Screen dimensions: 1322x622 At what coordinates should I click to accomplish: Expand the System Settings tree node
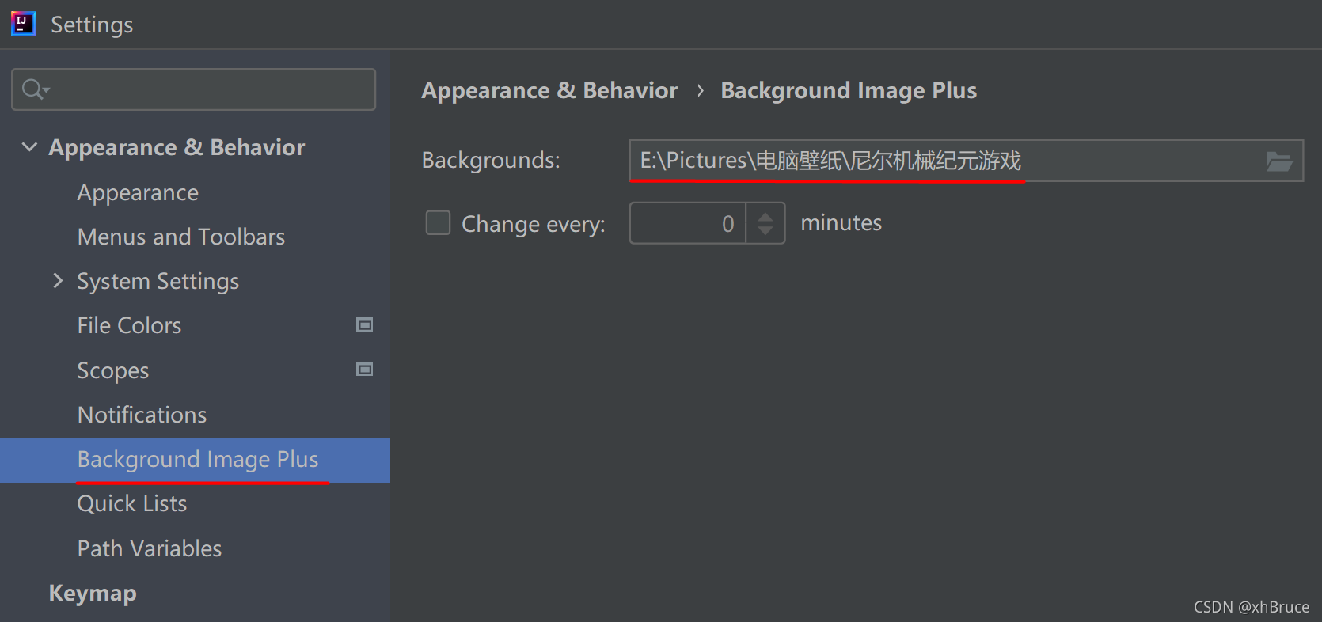coord(57,280)
